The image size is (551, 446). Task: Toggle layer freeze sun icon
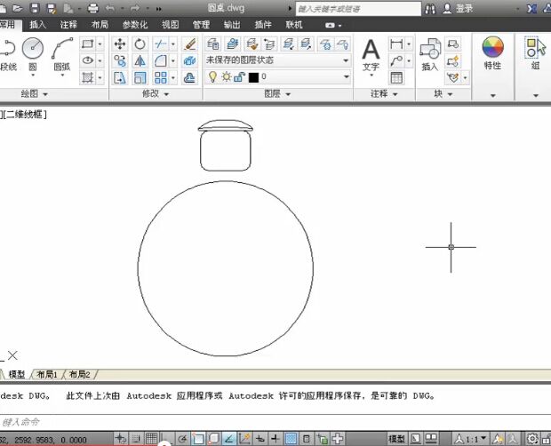click(226, 77)
